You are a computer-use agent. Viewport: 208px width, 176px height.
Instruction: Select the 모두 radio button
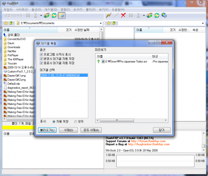coord(75,121)
